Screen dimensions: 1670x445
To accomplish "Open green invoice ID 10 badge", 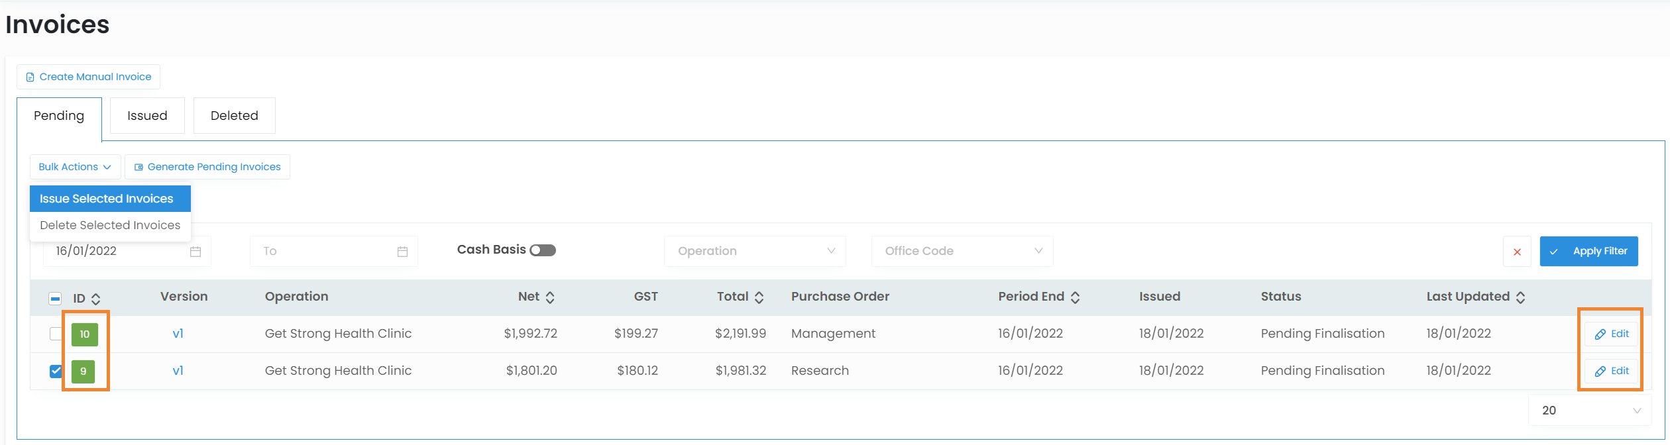I will tap(84, 334).
